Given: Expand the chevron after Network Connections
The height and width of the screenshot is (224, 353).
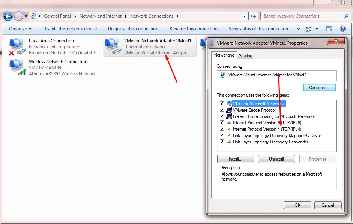Looking at the screenshot, I should pyautogui.click(x=178, y=16).
